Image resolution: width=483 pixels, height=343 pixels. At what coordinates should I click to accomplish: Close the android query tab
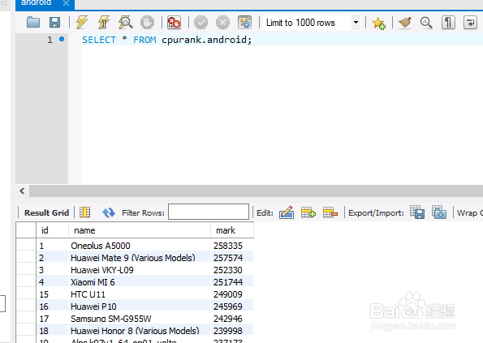click(66, 3)
